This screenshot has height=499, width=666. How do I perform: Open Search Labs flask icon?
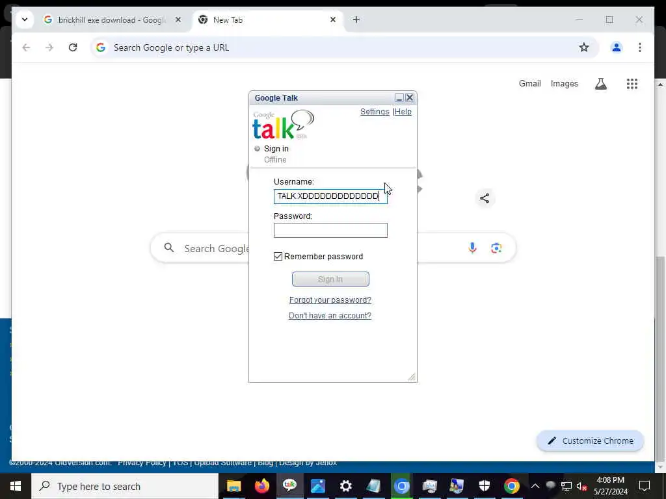pos(600,84)
